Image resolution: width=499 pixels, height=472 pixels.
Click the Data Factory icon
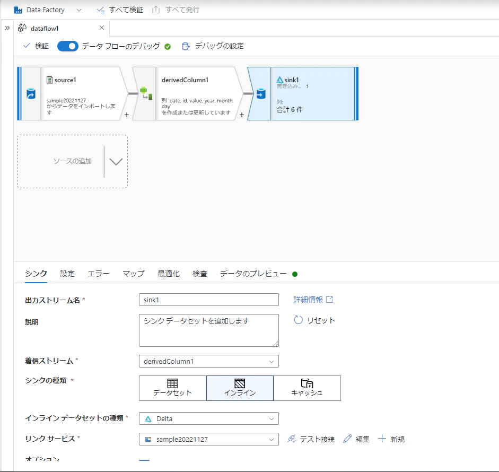tap(18, 10)
